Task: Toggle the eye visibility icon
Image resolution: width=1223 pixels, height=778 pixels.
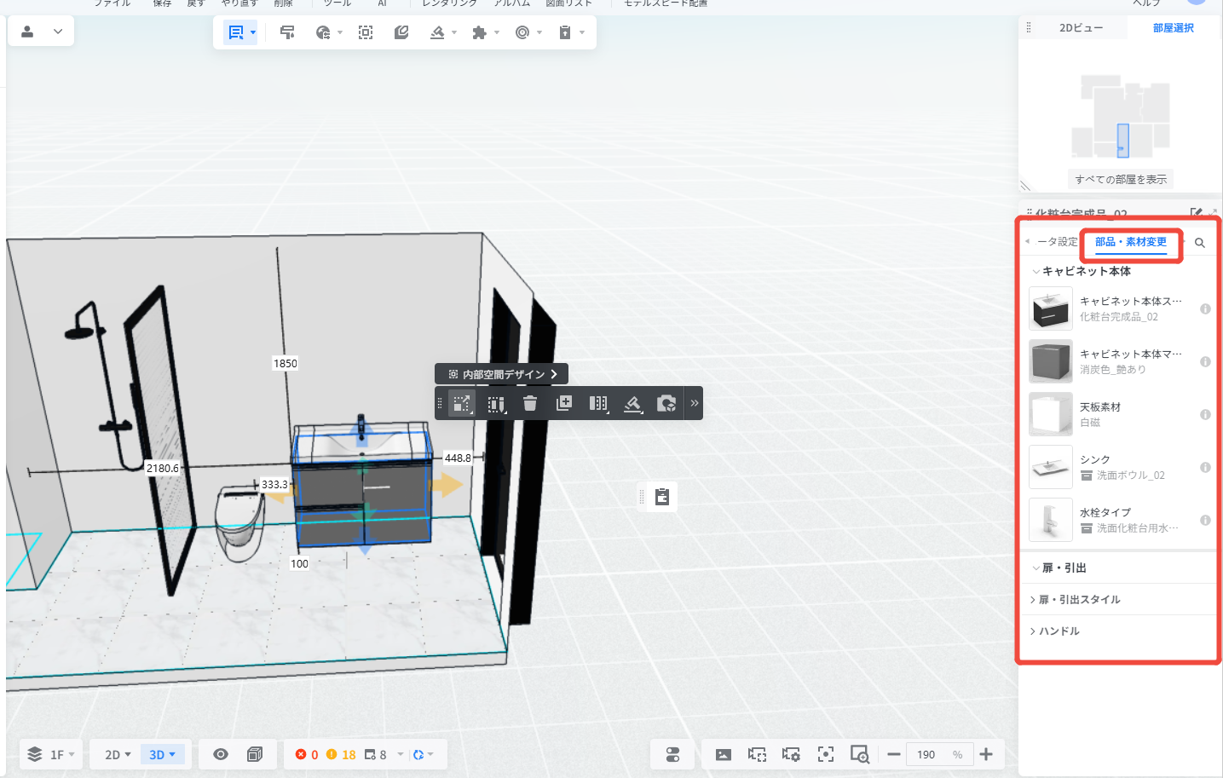Action: pos(221,754)
